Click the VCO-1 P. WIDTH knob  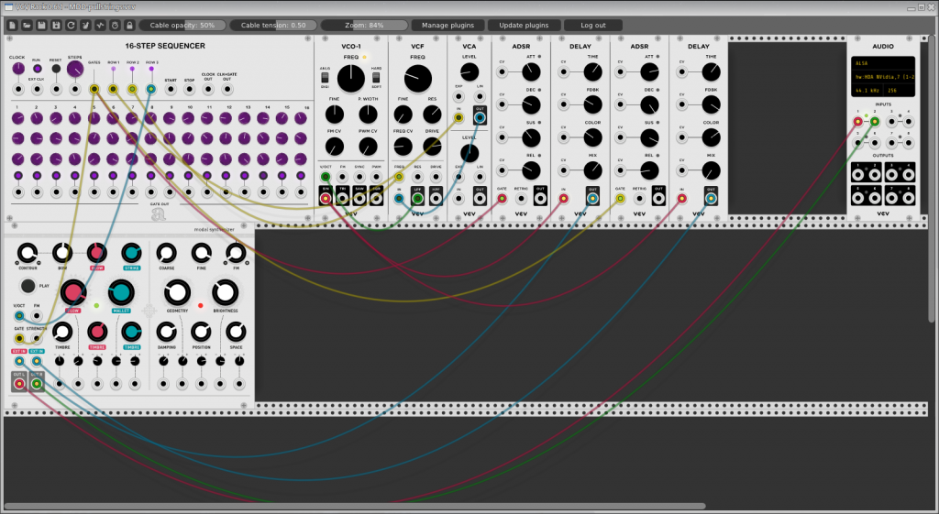pos(368,115)
